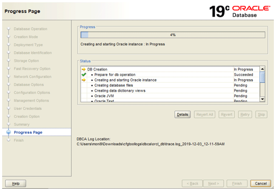Select Database Options step
The image size is (276, 190).
pyautogui.click(x=28, y=85)
